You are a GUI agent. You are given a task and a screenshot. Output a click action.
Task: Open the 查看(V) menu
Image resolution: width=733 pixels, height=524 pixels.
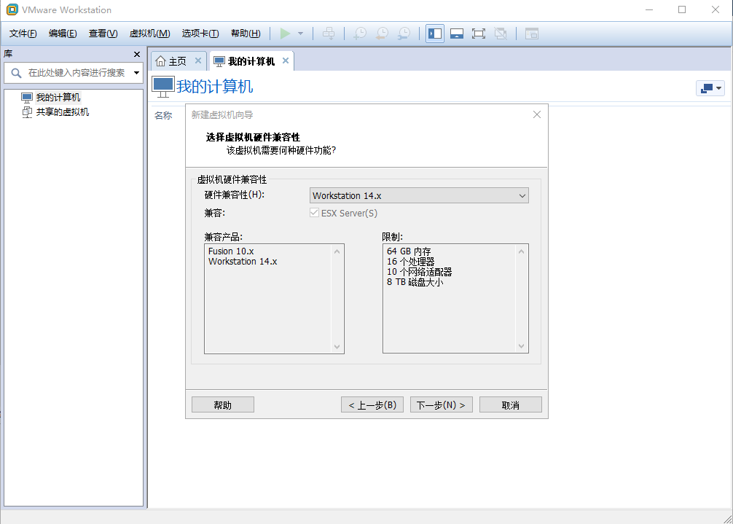(103, 34)
